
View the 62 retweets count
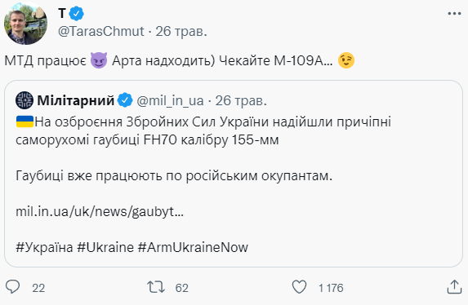(182, 288)
